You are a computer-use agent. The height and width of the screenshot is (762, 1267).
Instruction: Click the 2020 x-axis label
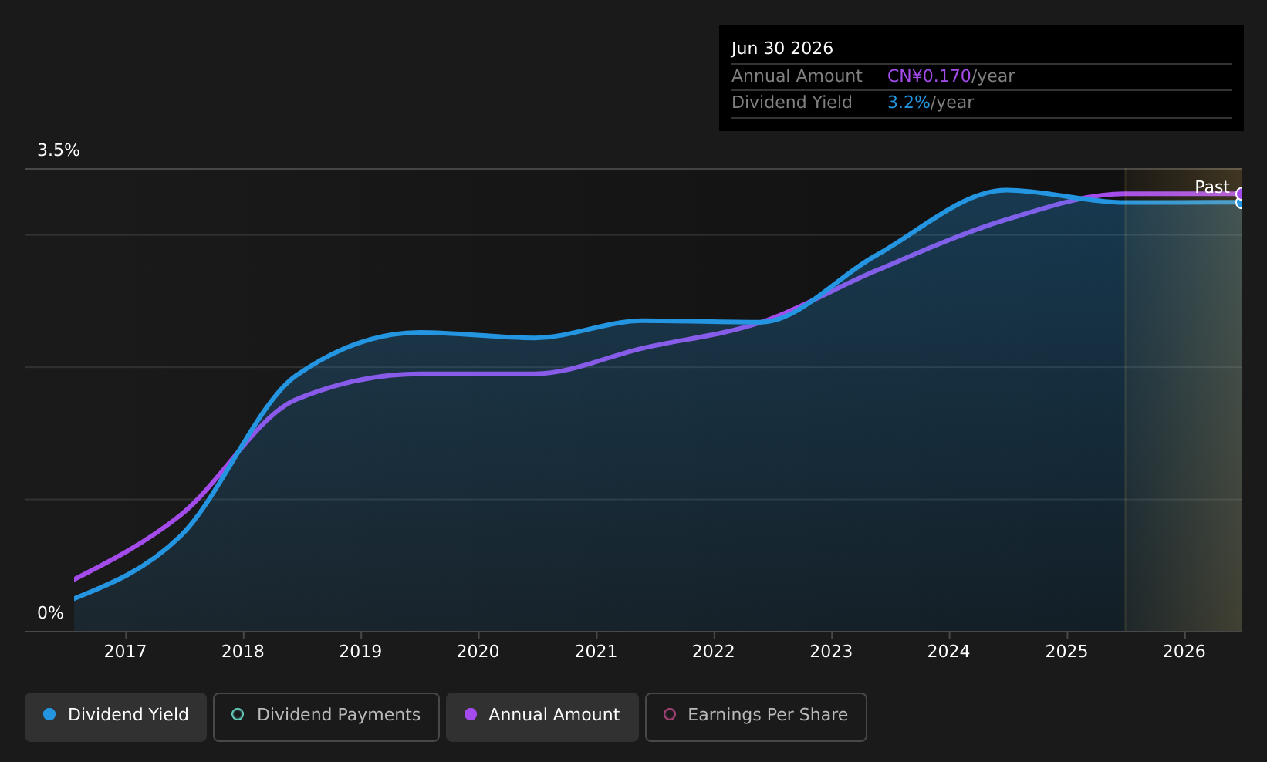pyautogui.click(x=478, y=652)
